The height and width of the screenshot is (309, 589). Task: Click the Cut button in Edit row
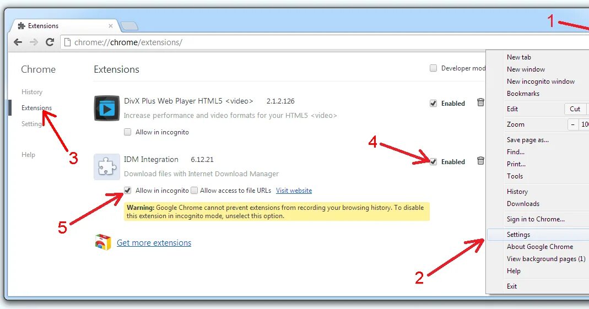(x=575, y=109)
